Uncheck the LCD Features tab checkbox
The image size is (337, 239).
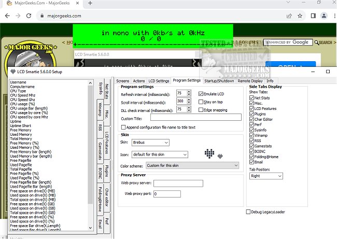point(251,108)
